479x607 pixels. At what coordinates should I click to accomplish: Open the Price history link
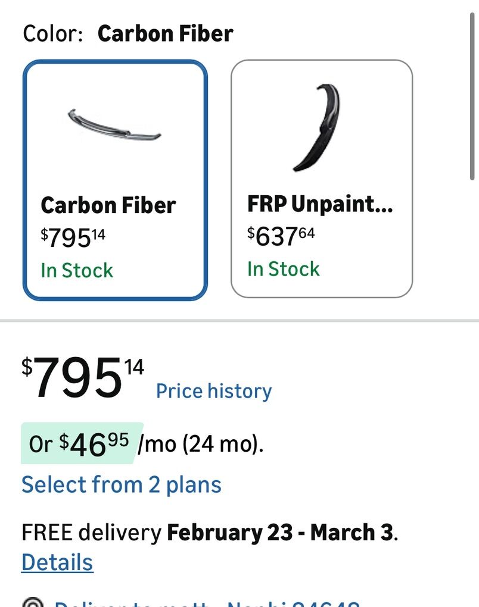coord(213,391)
